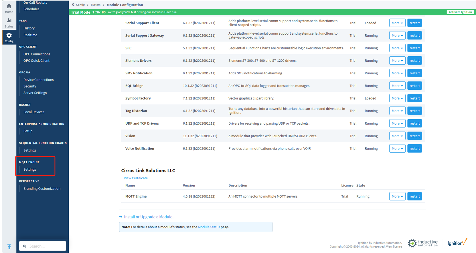Click the SQL Bridge version 10.1.32 text
476x253 pixels.
(x=200, y=86)
